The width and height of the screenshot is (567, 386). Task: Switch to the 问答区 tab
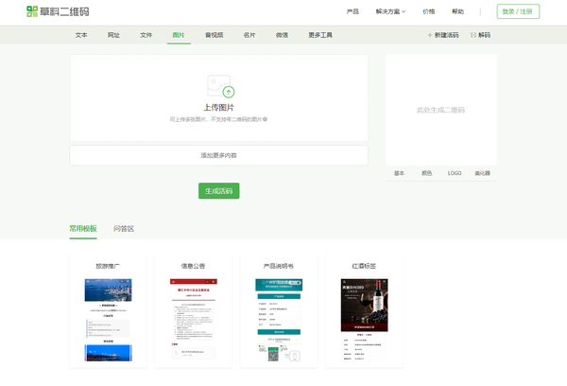[124, 229]
